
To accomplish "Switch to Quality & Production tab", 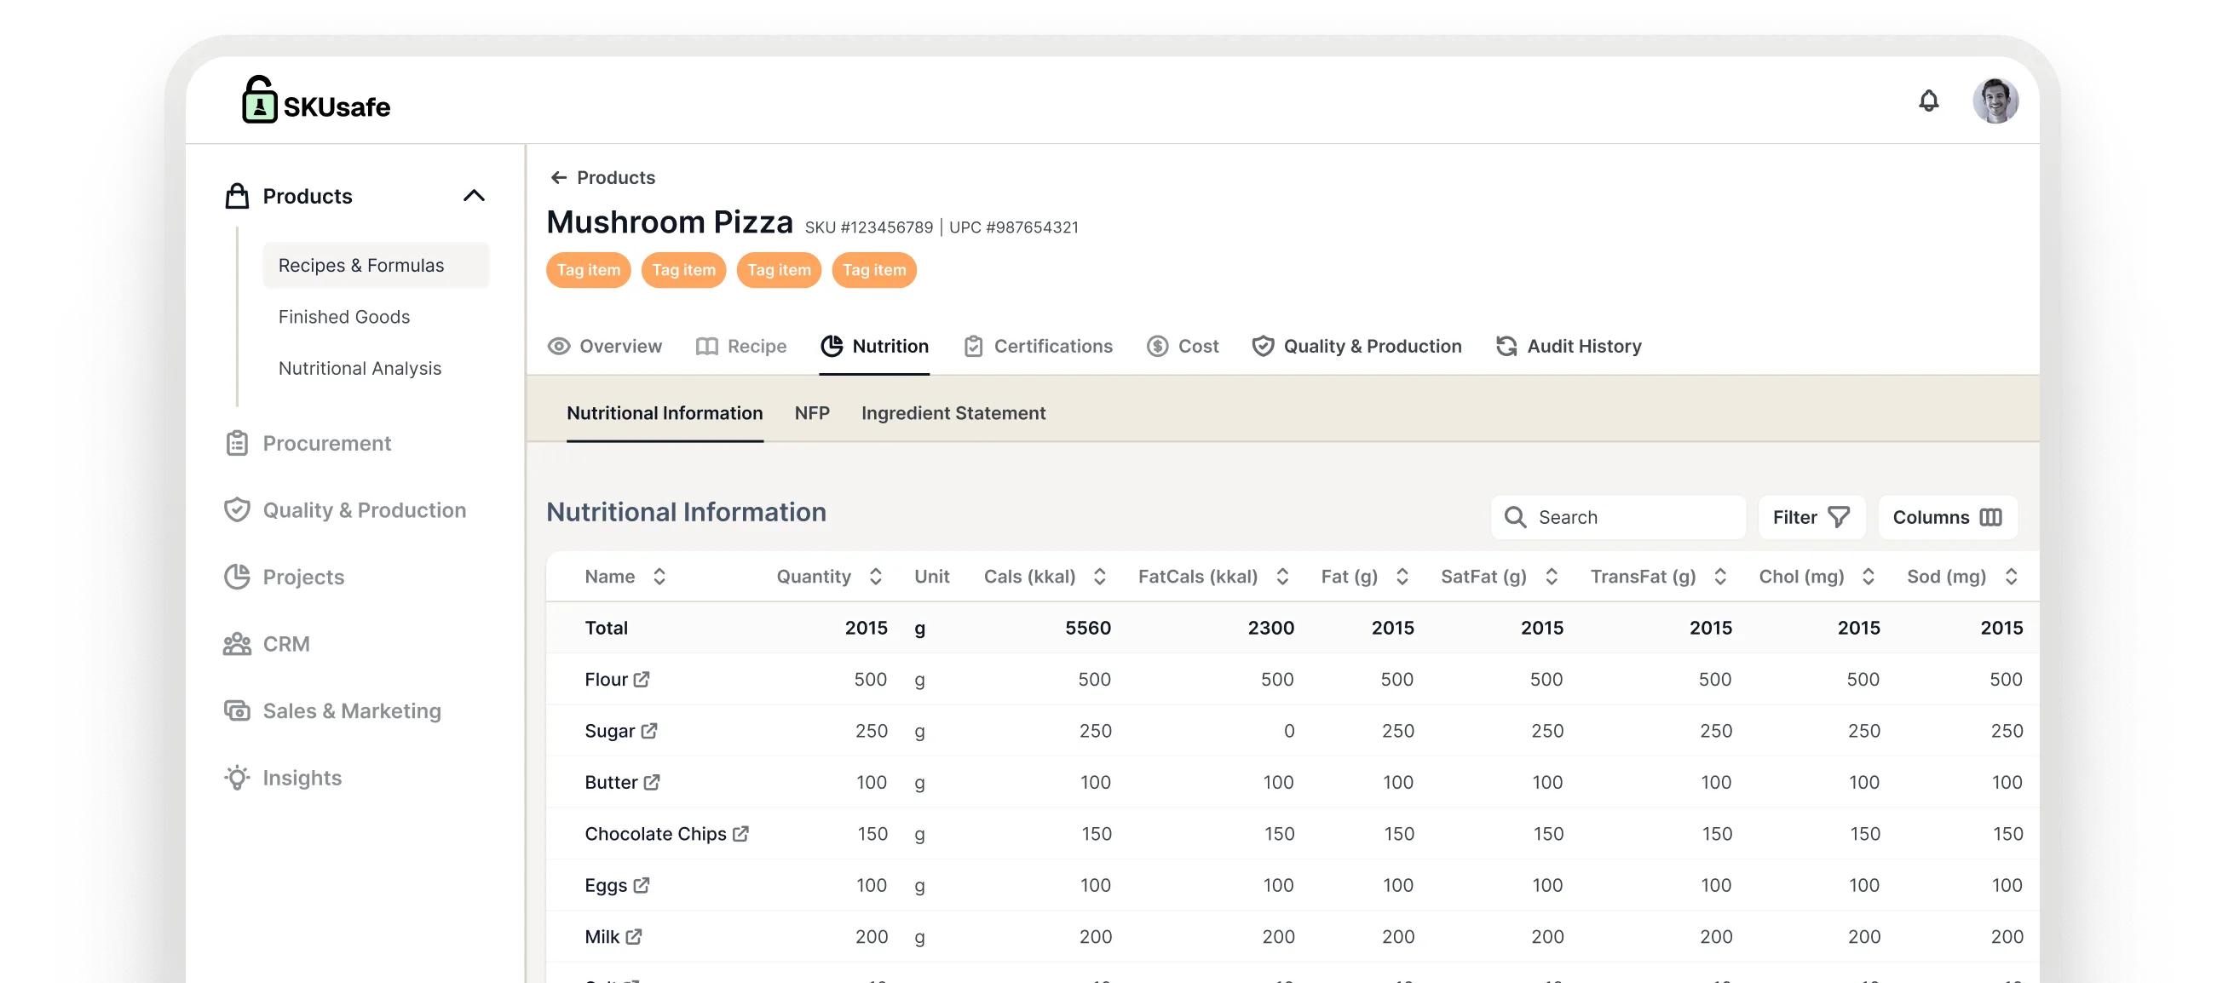I will coord(1356,346).
